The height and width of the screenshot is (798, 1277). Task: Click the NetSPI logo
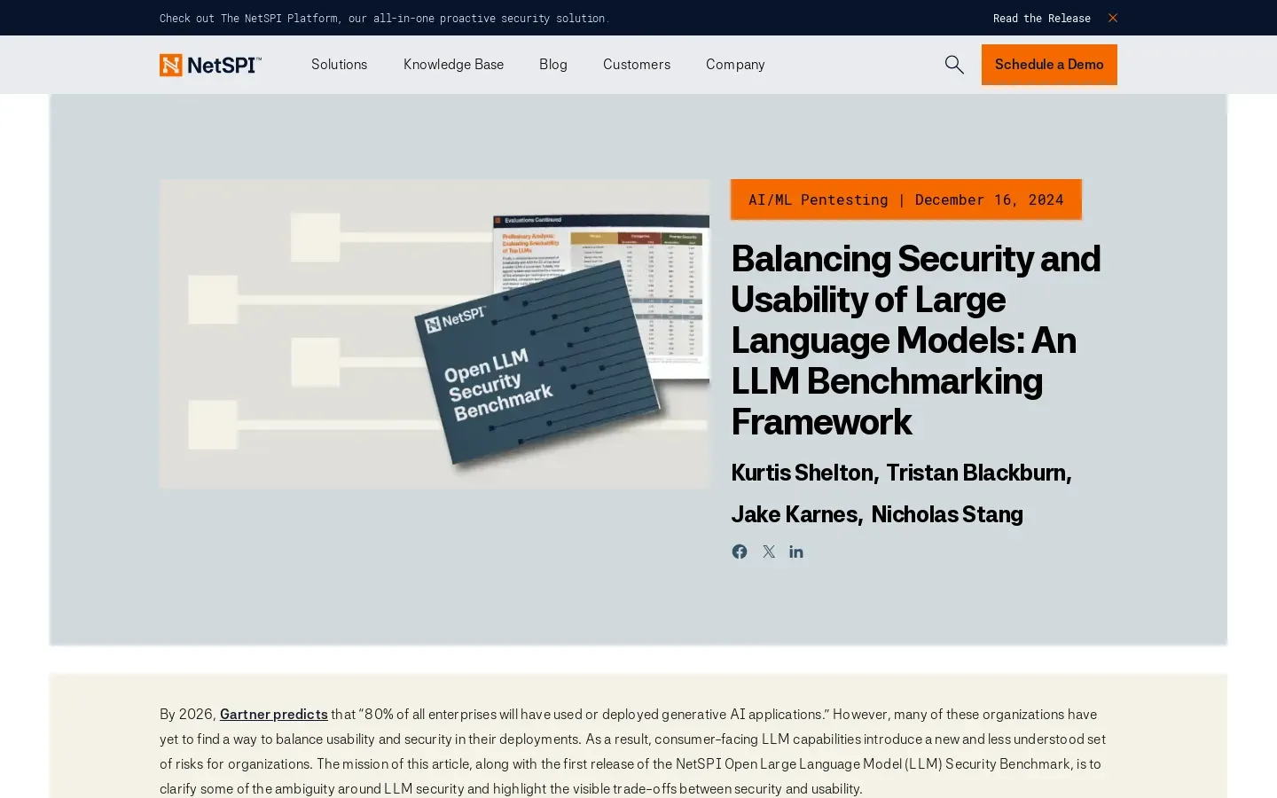(x=210, y=65)
